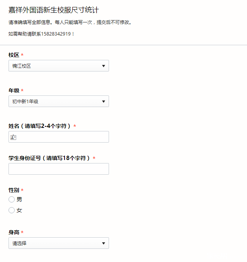This screenshot has width=247, height=262.
Task: Open the dropdown showing 初中新1年级
Action: 58,102
